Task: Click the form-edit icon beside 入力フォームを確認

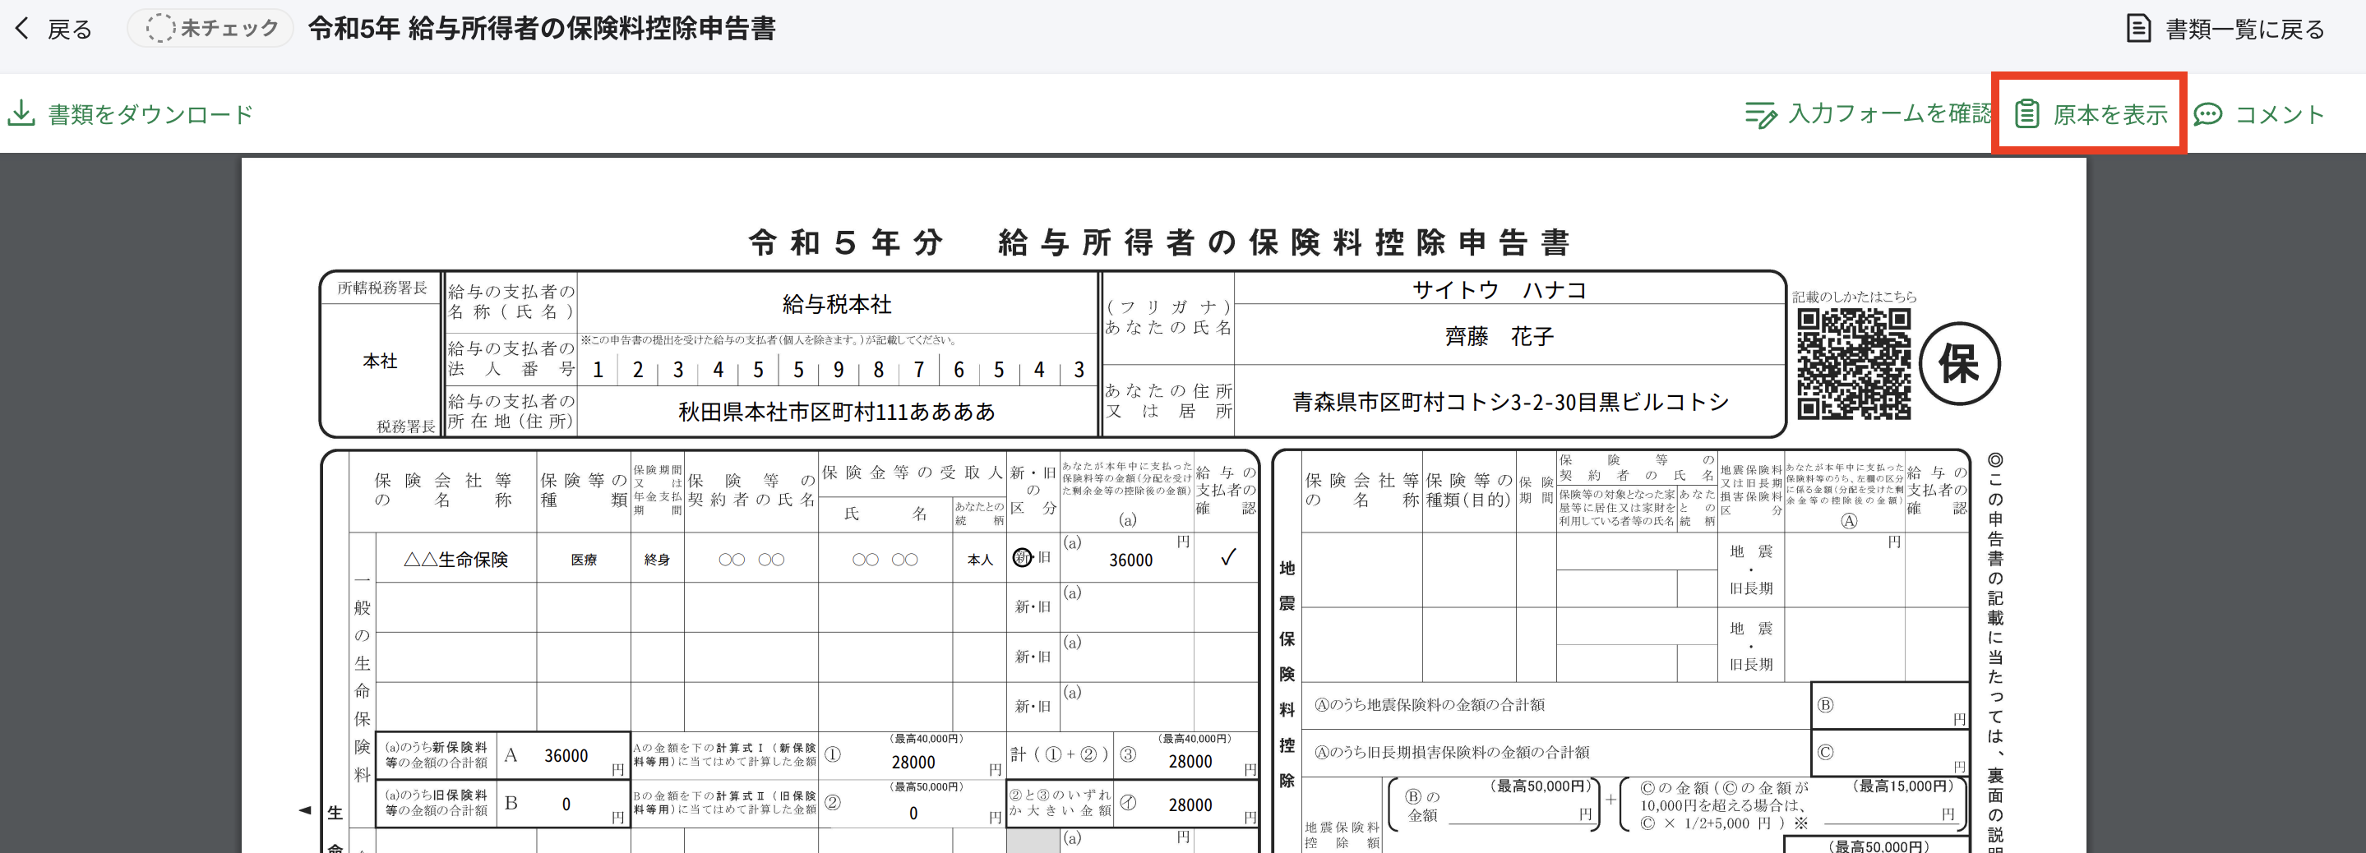Action: tap(1761, 115)
